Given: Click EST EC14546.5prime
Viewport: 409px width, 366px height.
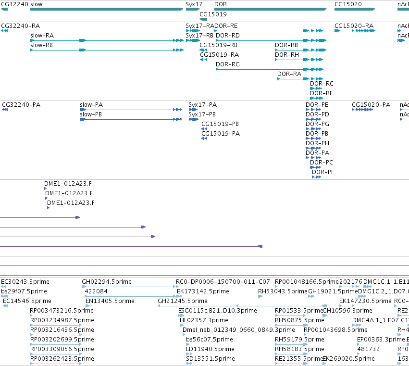Looking at the screenshot, I should coord(27,301).
